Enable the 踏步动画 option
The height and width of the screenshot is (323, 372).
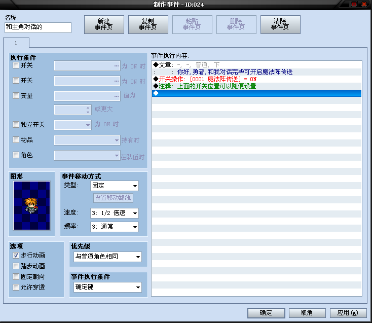click(16, 266)
